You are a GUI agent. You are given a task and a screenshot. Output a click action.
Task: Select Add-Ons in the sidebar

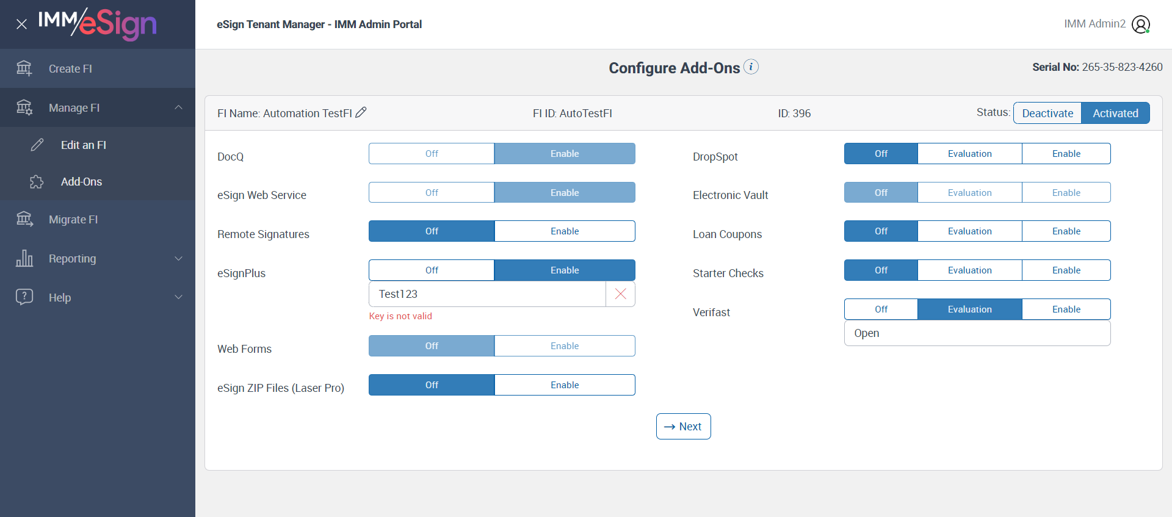[81, 182]
